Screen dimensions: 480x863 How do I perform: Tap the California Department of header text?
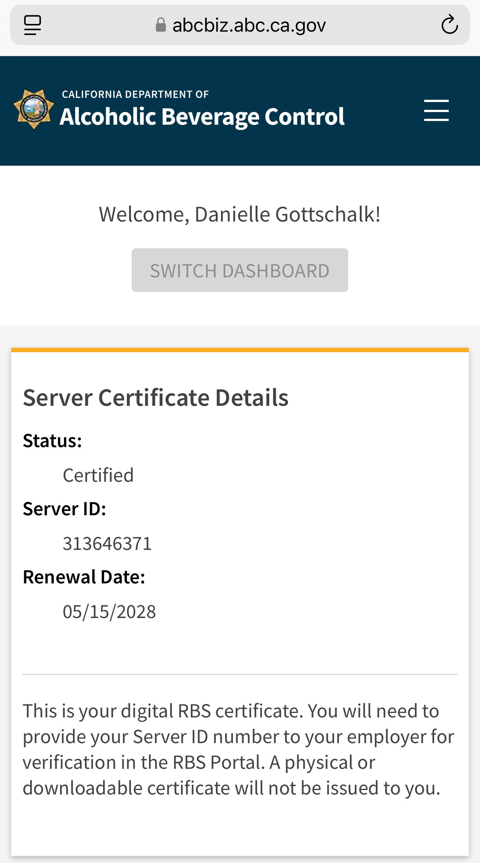135,95
